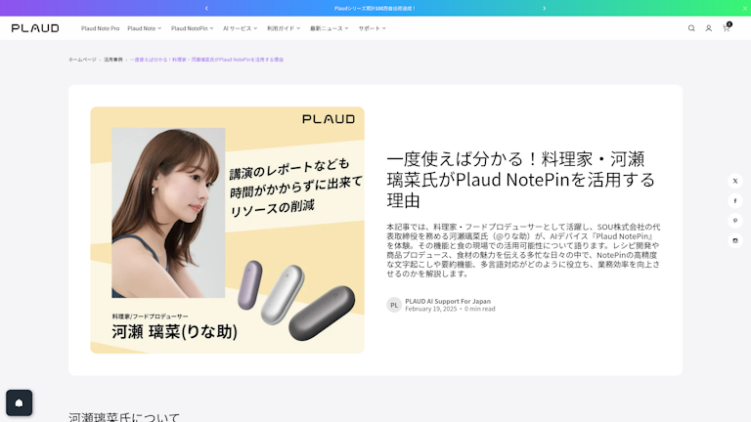Expand the 利用ガイド dropdown menu
The height and width of the screenshot is (422, 751).
284,28
